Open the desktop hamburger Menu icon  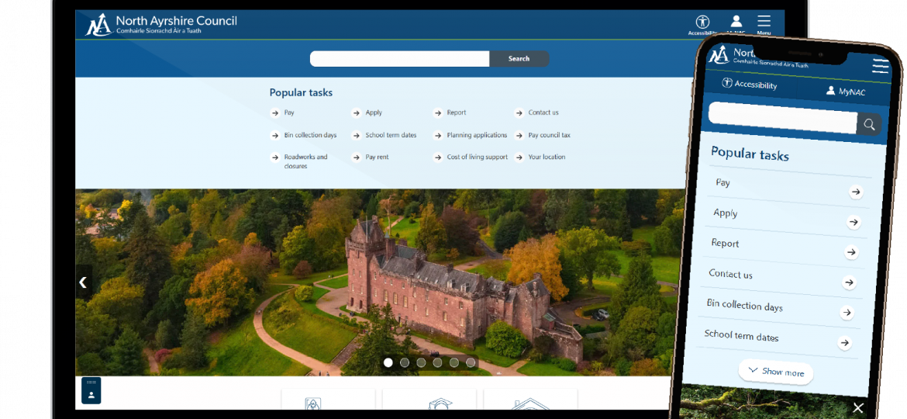[764, 23]
